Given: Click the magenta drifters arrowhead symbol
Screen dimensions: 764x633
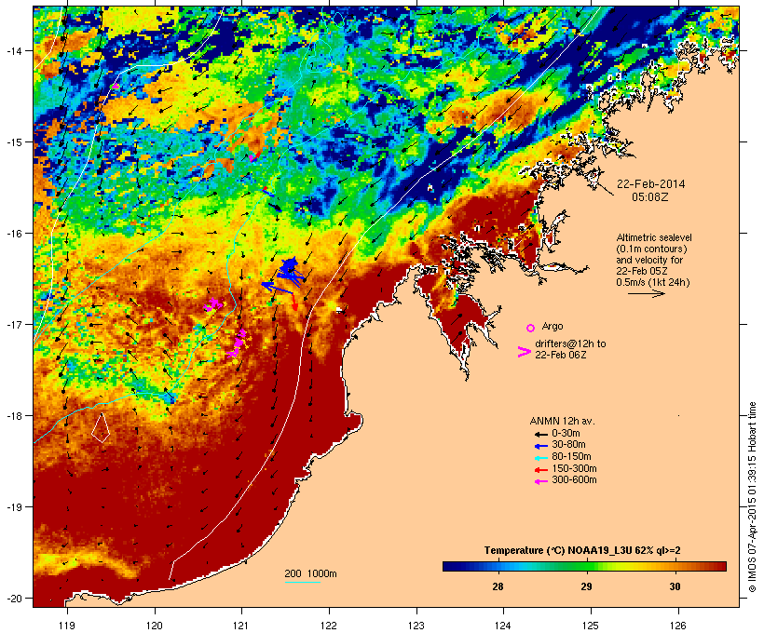Looking at the screenshot, I should point(524,352).
